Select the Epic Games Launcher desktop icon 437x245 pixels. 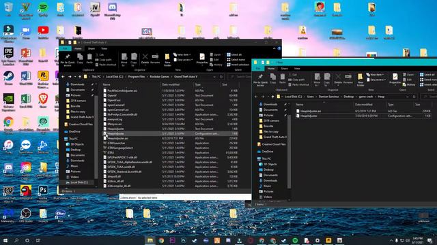coord(8,56)
